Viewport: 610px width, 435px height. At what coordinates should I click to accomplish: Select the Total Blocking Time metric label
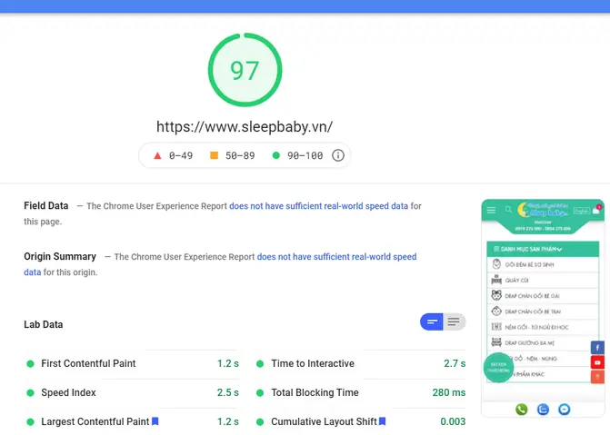coord(315,392)
